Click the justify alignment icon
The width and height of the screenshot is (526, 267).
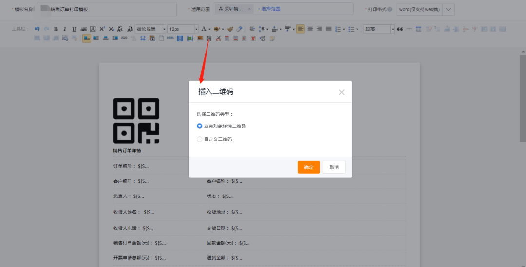pyautogui.click(x=329, y=29)
